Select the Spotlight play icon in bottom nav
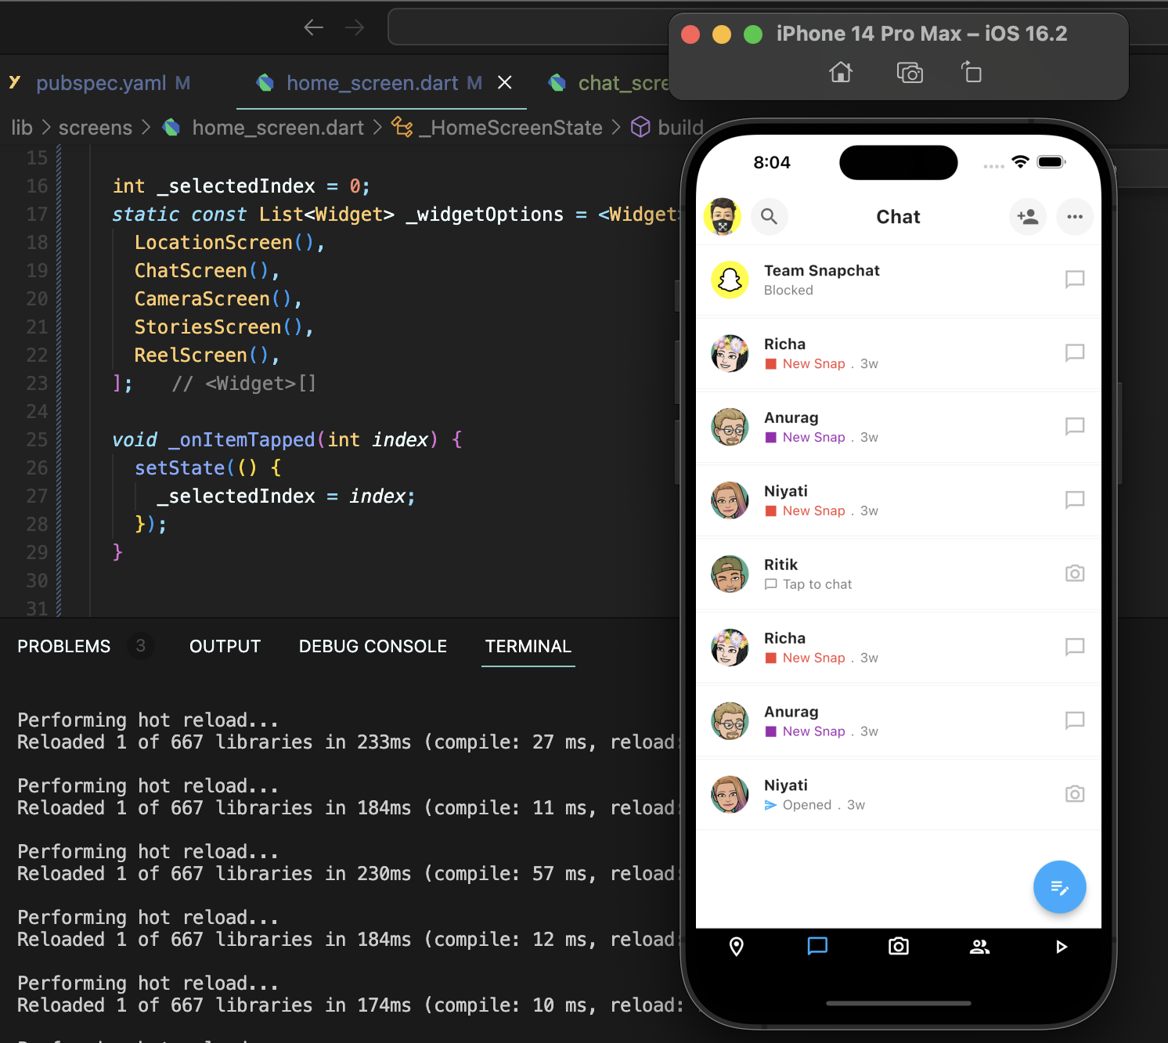 point(1062,946)
